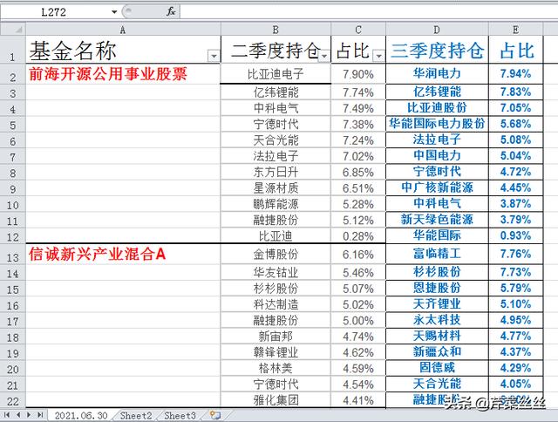Click the 7.76% value cell
This screenshot has height=422, width=558.
pos(515,254)
